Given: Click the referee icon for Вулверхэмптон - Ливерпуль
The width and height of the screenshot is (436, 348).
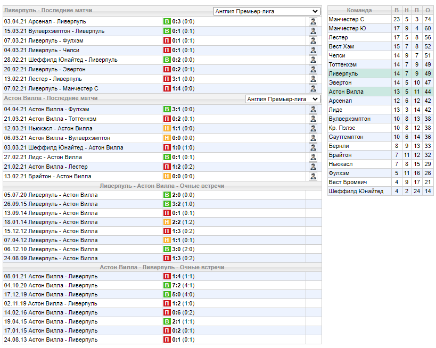Looking at the screenshot, I should 313,31.
